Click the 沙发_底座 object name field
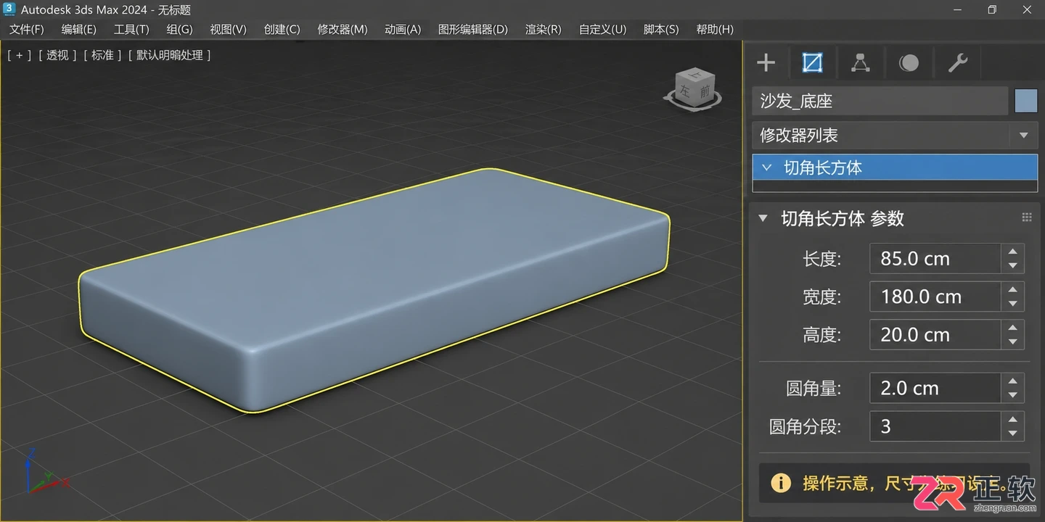 (x=880, y=101)
